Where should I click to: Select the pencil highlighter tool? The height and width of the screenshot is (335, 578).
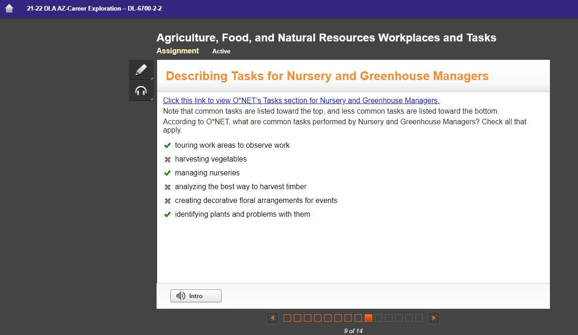(x=141, y=70)
